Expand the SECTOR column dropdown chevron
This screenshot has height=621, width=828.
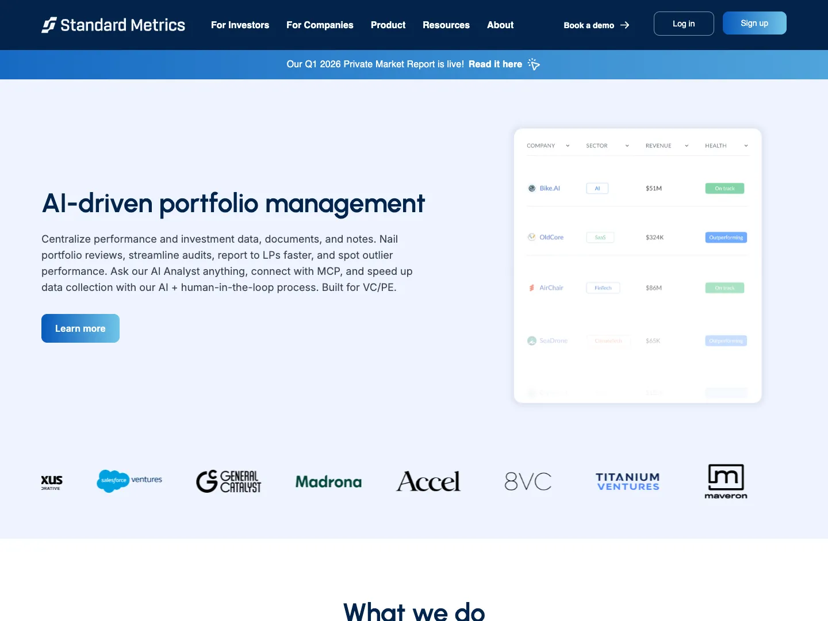tap(627, 146)
